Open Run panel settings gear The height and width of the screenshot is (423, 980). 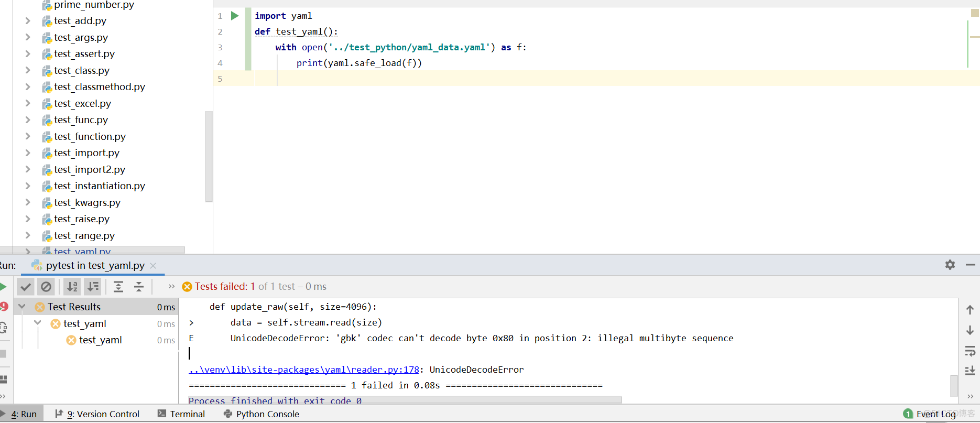click(950, 265)
